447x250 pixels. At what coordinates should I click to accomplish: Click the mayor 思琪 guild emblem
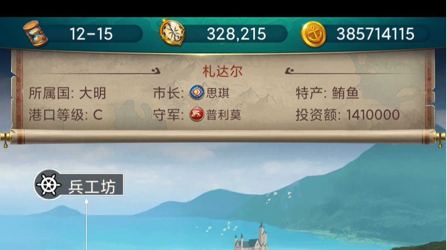pos(197,92)
